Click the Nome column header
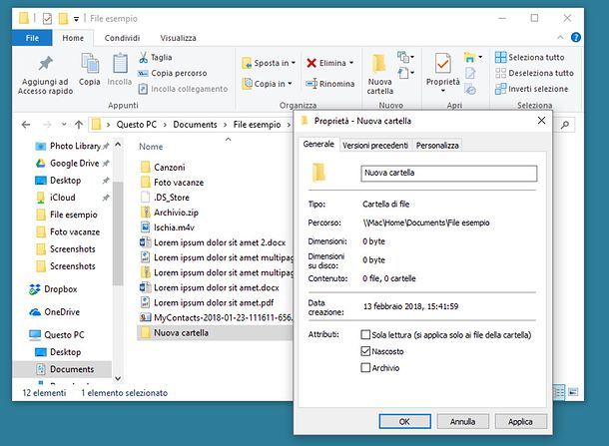 (151, 147)
